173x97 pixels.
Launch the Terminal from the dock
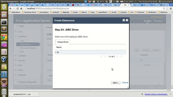(4, 22)
